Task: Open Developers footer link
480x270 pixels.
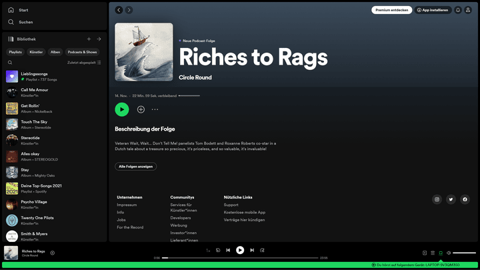Action: coord(181,217)
